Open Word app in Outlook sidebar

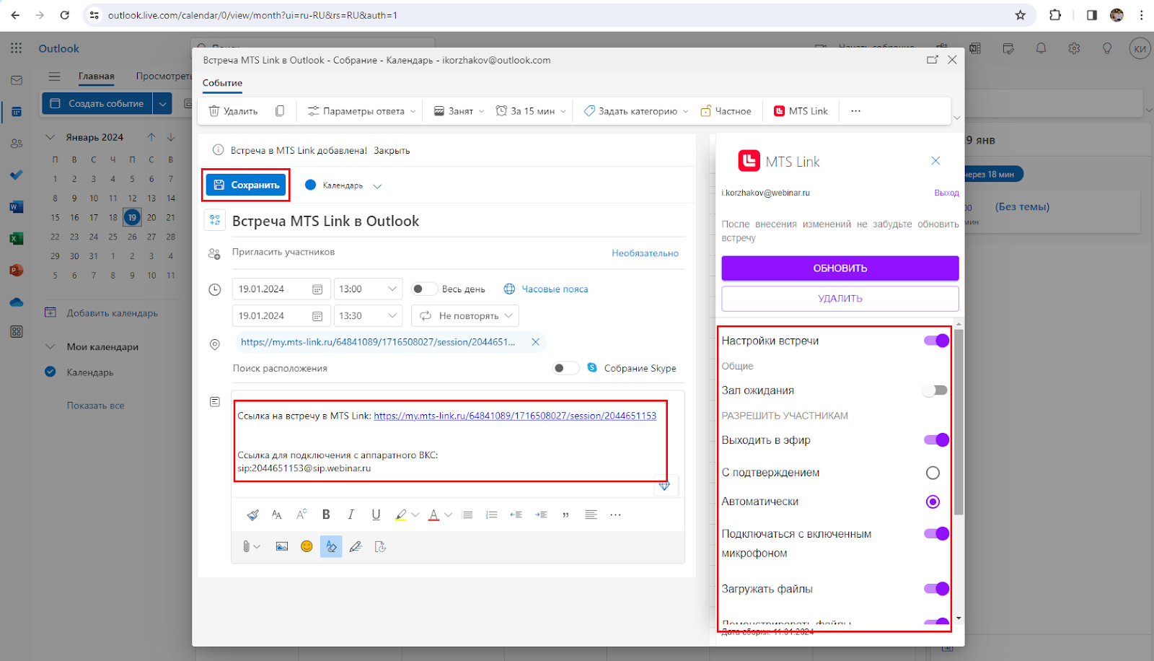click(x=16, y=207)
